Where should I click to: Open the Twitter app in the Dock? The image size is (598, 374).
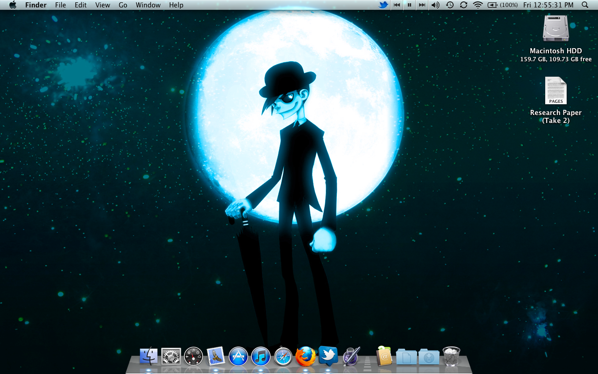(x=328, y=355)
